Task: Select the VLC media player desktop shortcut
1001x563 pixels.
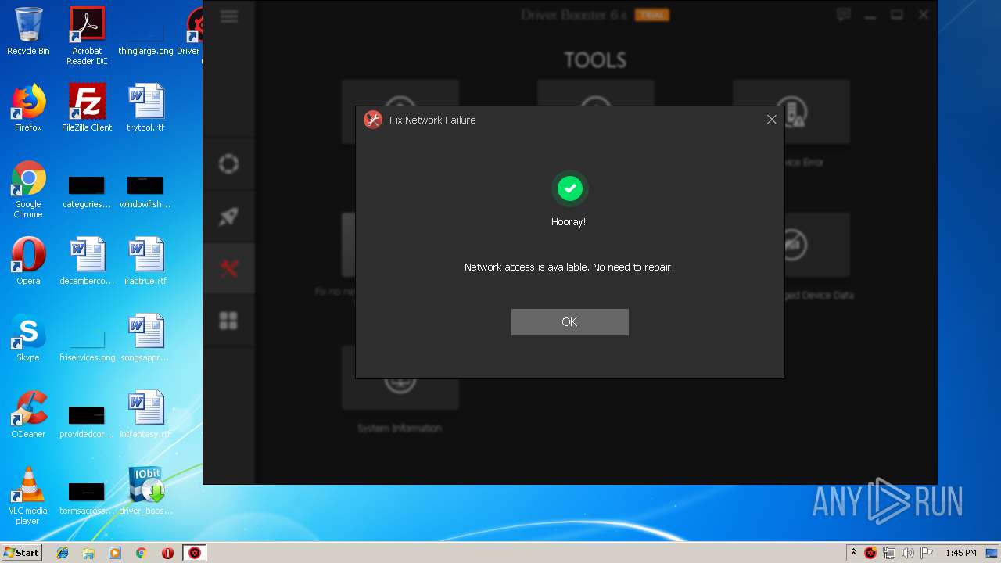Action: pyautogui.click(x=28, y=496)
